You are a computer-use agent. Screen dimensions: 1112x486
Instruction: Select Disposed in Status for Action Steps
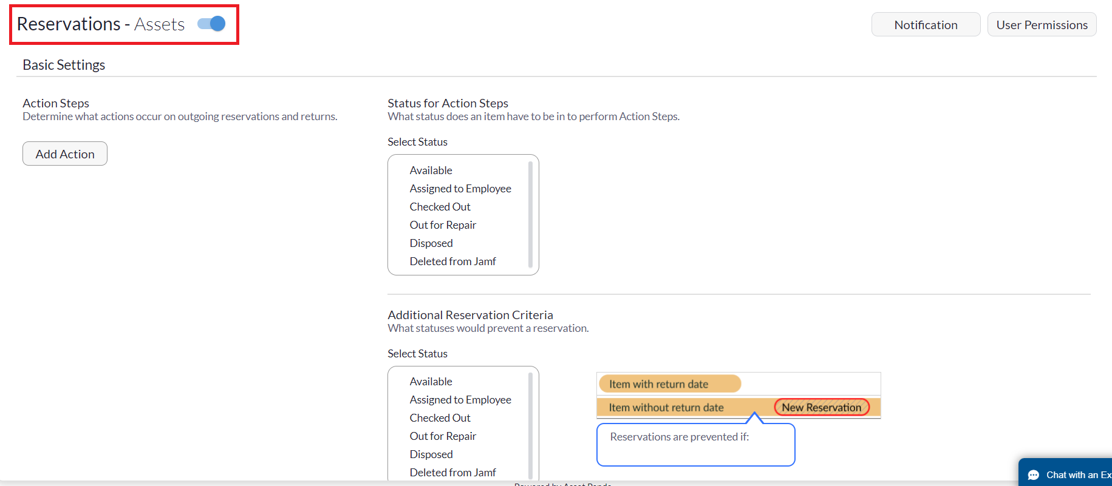[x=431, y=243]
